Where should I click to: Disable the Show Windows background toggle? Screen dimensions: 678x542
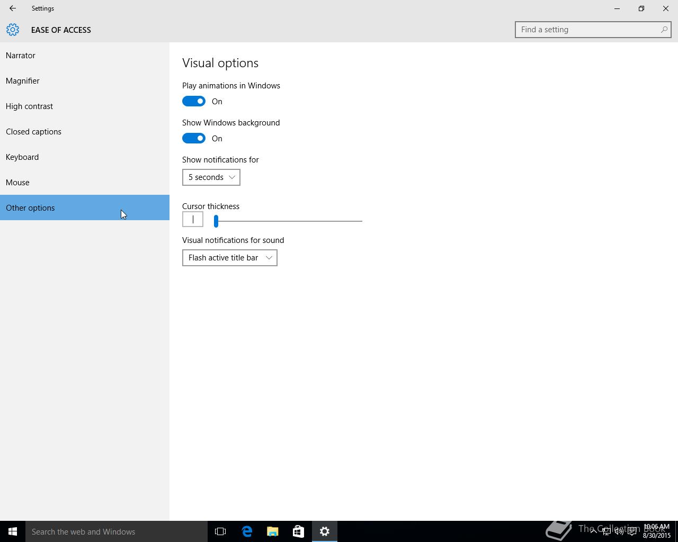194,138
